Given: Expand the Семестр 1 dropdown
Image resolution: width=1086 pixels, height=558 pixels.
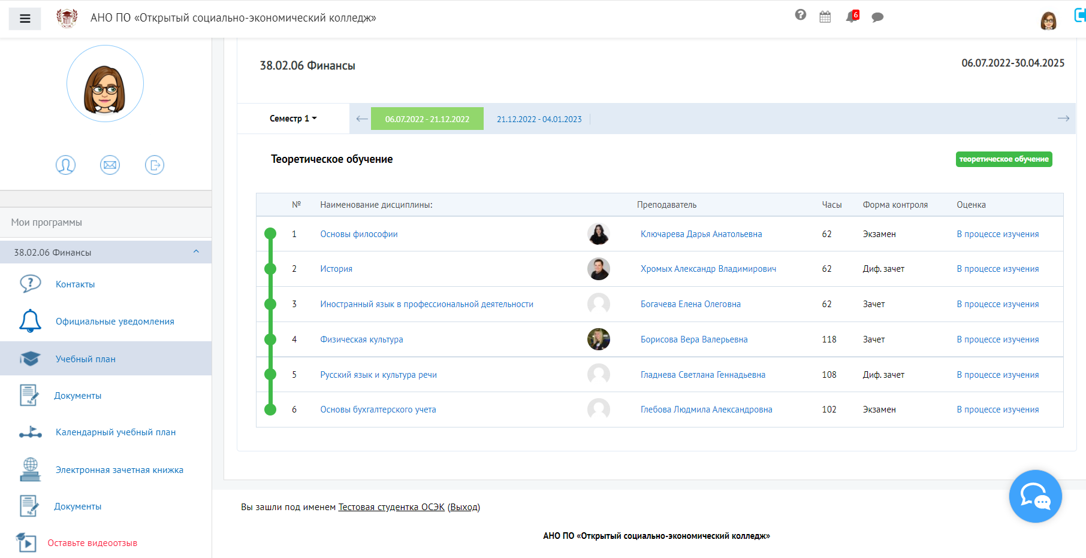Looking at the screenshot, I should (293, 119).
